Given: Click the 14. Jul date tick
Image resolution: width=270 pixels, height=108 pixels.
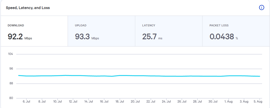Looking at the screenshot, I should point(88,102).
